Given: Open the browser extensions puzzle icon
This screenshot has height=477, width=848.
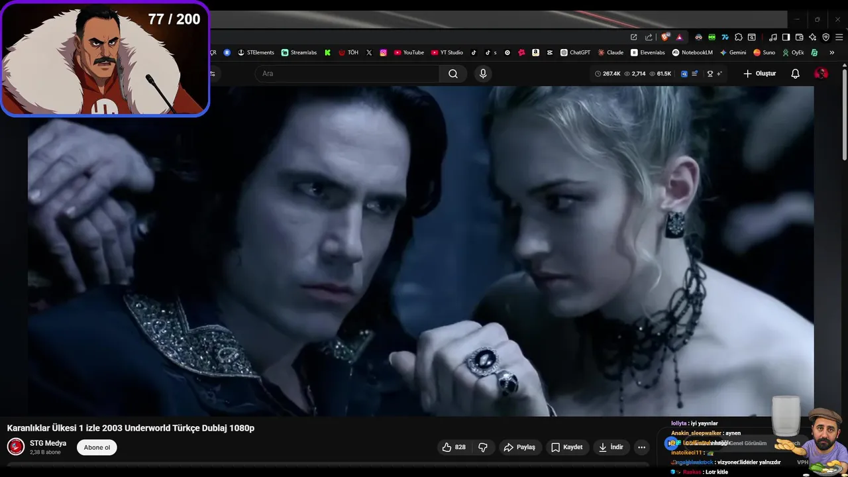Looking at the screenshot, I should (x=739, y=37).
